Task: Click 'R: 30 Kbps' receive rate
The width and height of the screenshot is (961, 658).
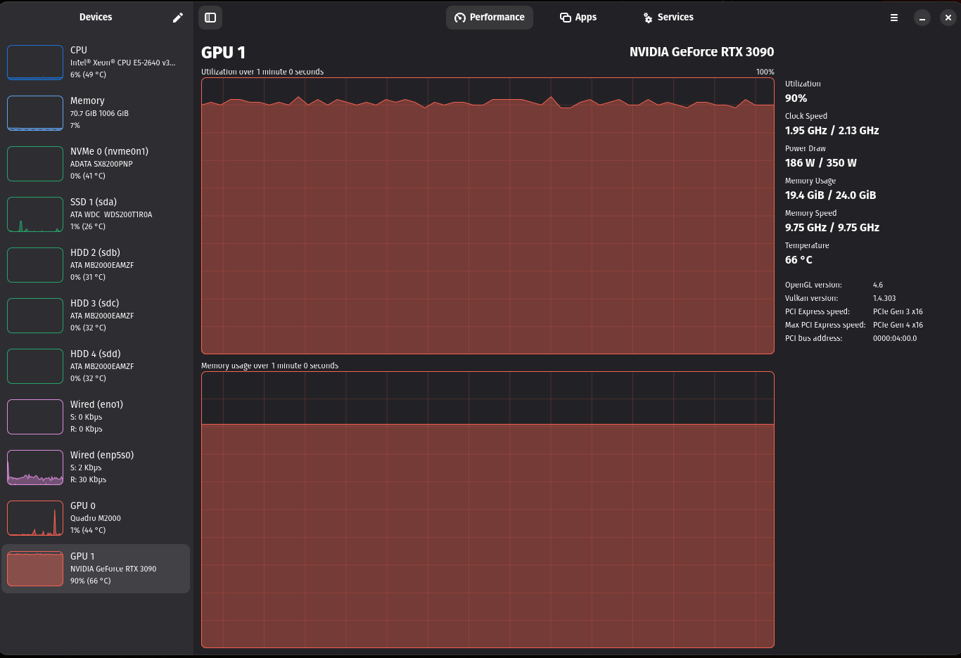Action: pyautogui.click(x=88, y=480)
